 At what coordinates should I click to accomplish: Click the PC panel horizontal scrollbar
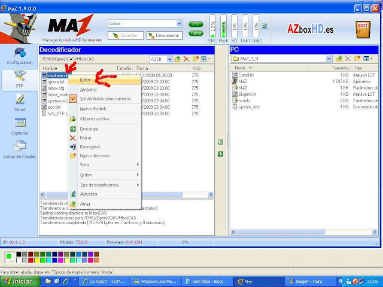click(x=304, y=232)
